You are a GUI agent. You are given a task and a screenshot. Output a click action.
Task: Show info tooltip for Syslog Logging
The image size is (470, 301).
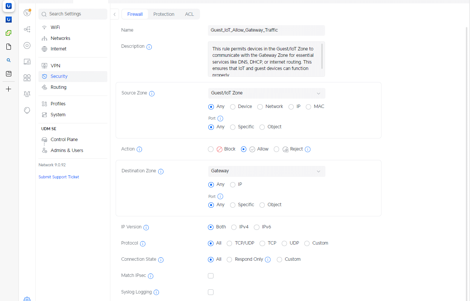156,292
